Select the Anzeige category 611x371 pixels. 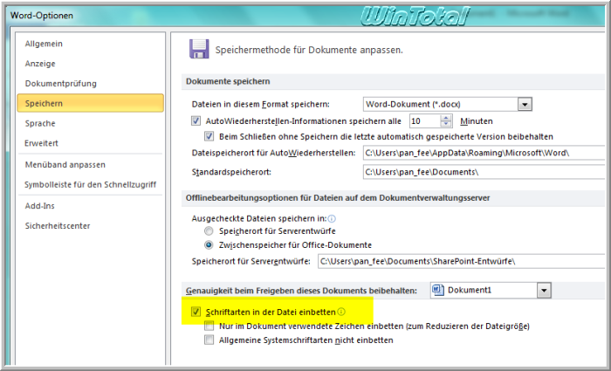tap(40, 64)
